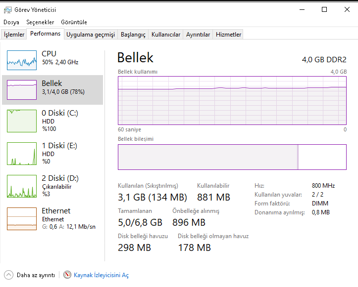Switch to the İşlemler tab
Viewport: 358px width, 287px height.
click(14, 35)
